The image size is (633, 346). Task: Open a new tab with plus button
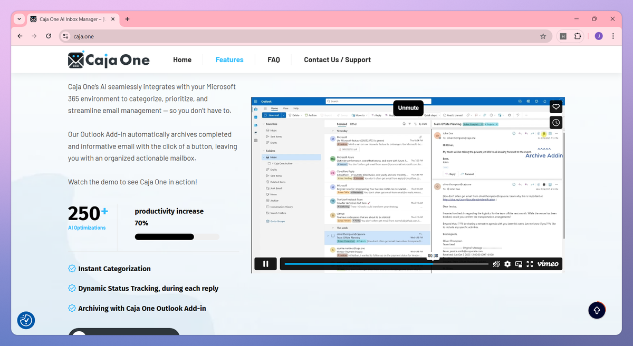tap(127, 19)
